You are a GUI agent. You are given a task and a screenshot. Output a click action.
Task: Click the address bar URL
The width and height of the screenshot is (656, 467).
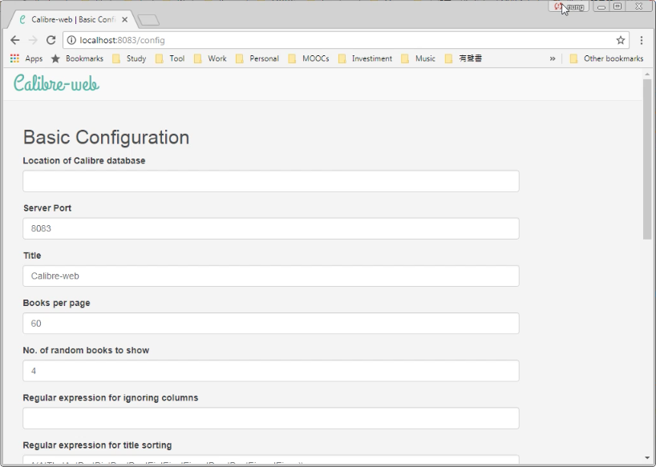click(122, 40)
